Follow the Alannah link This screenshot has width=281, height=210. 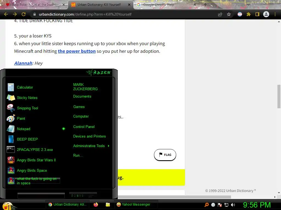click(23, 63)
